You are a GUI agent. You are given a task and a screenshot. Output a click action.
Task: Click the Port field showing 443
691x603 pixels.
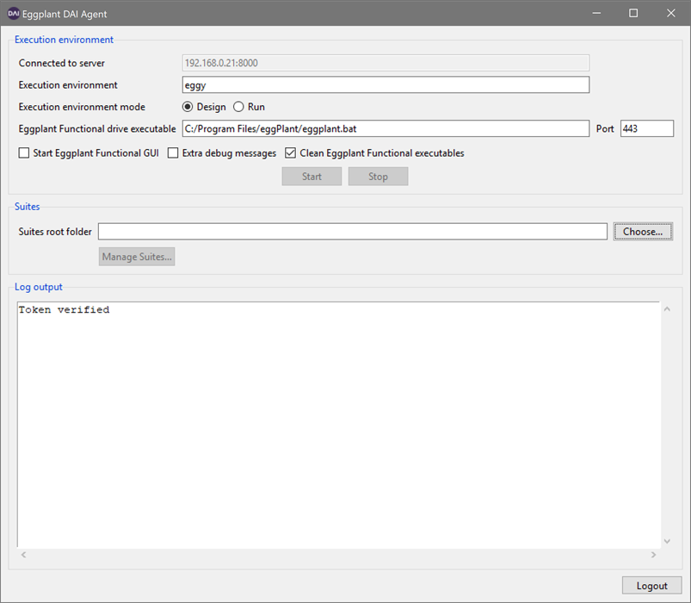(x=647, y=128)
